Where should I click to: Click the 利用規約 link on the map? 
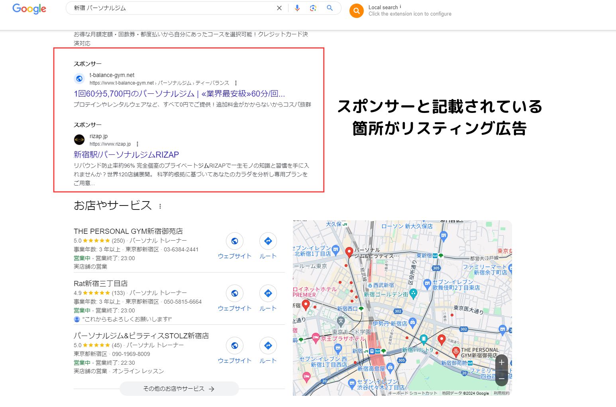tap(501, 393)
